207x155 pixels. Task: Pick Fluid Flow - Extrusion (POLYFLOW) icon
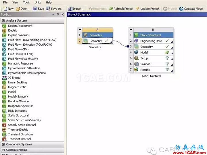(x=4, y=45)
